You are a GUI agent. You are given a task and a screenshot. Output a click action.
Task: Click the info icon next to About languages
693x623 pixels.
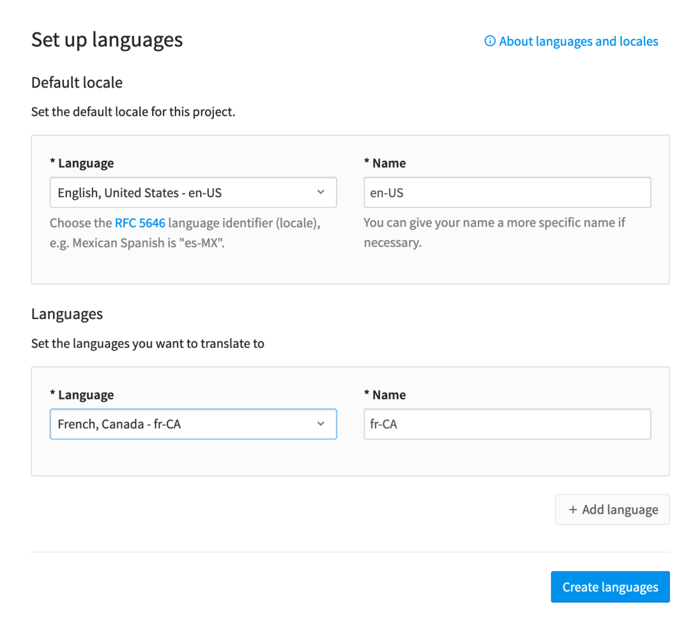(489, 41)
